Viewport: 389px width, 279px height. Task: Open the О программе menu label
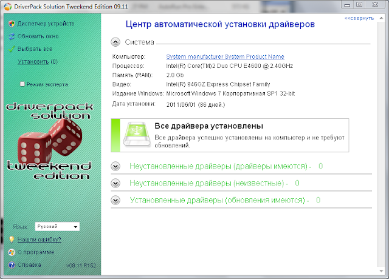pos(36,252)
